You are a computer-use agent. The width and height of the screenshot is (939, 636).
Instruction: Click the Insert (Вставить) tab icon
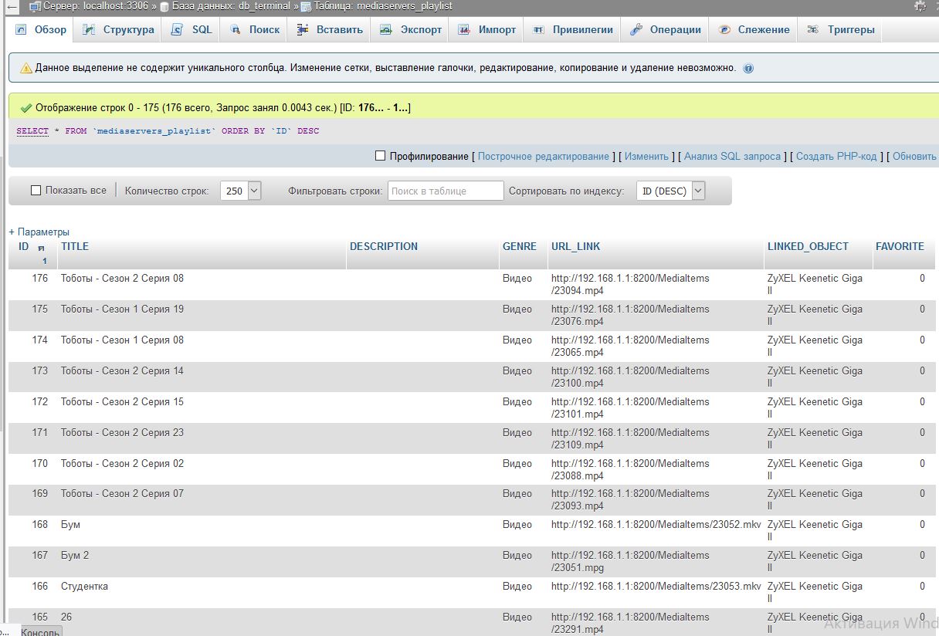[303, 30]
